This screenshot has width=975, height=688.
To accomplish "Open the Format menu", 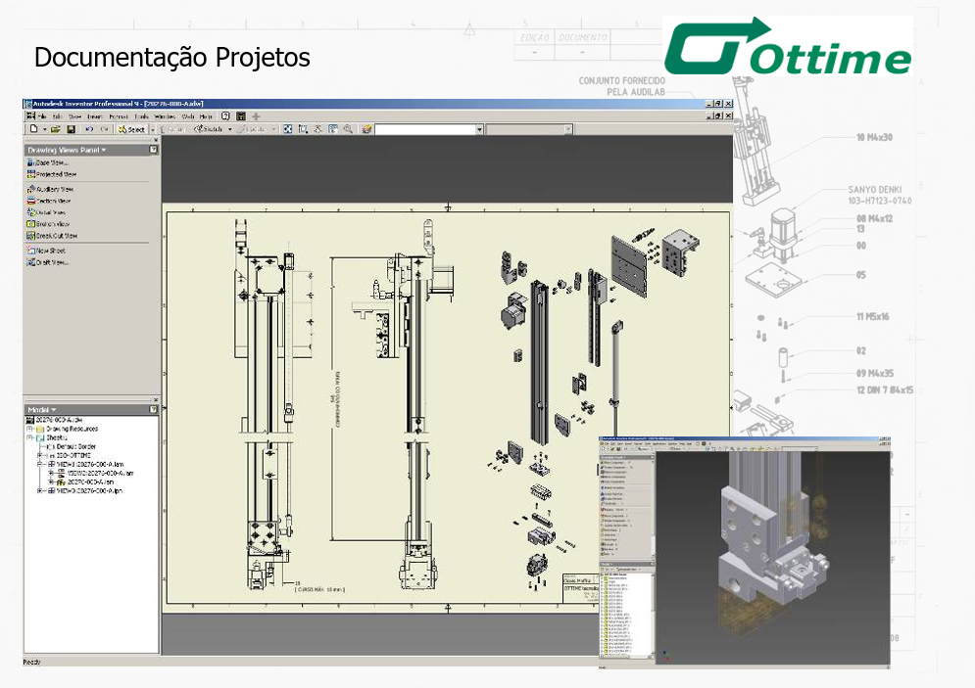I will 118,115.
